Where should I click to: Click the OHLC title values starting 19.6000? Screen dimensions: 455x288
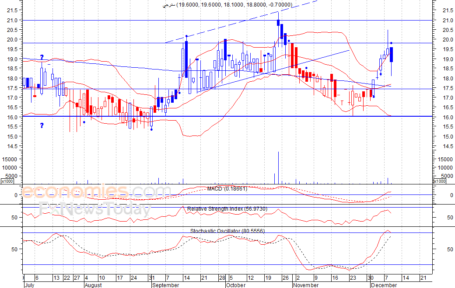(235, 5)
